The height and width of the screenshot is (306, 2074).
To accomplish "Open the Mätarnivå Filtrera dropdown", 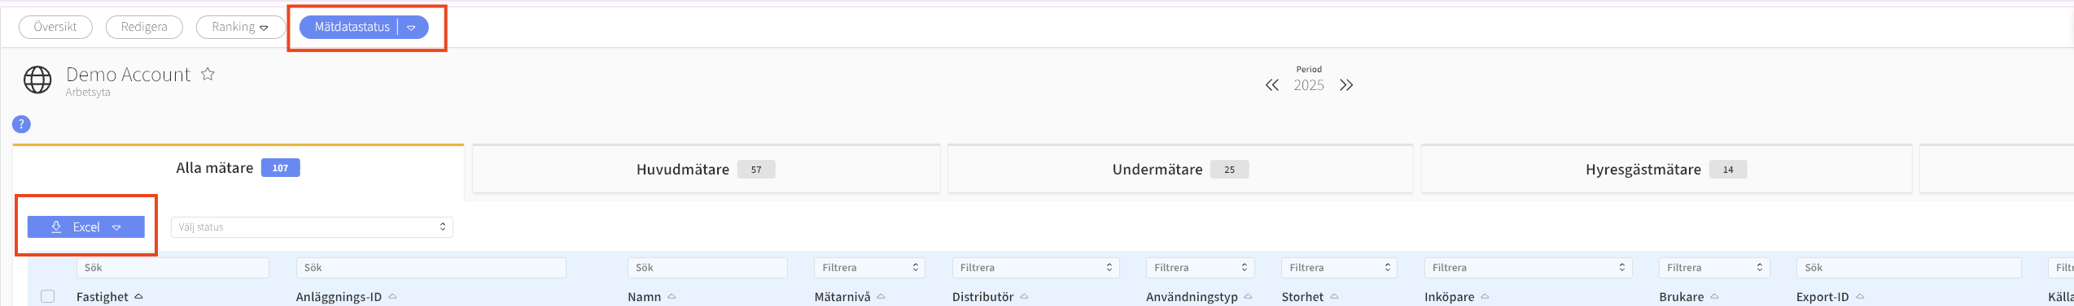I will (x=869, y=268).
